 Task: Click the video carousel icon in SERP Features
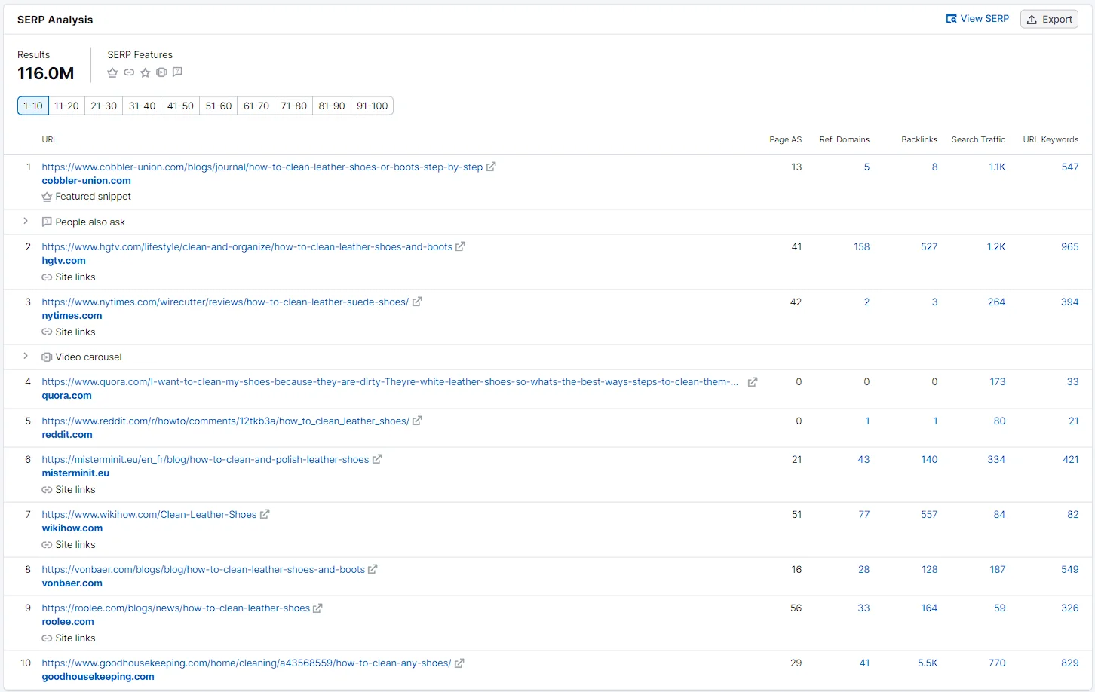pos(161,72)
